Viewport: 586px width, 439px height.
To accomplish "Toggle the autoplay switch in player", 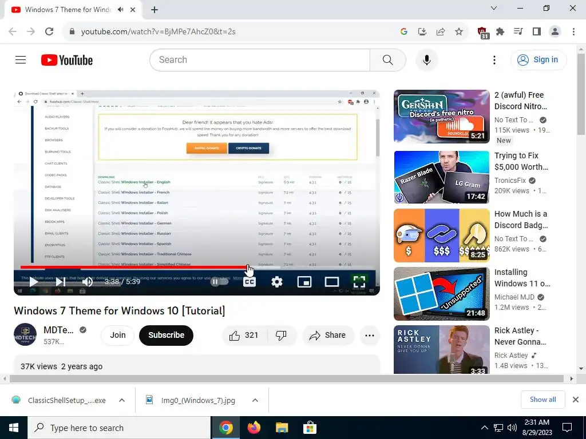I will tap(219, 282).
